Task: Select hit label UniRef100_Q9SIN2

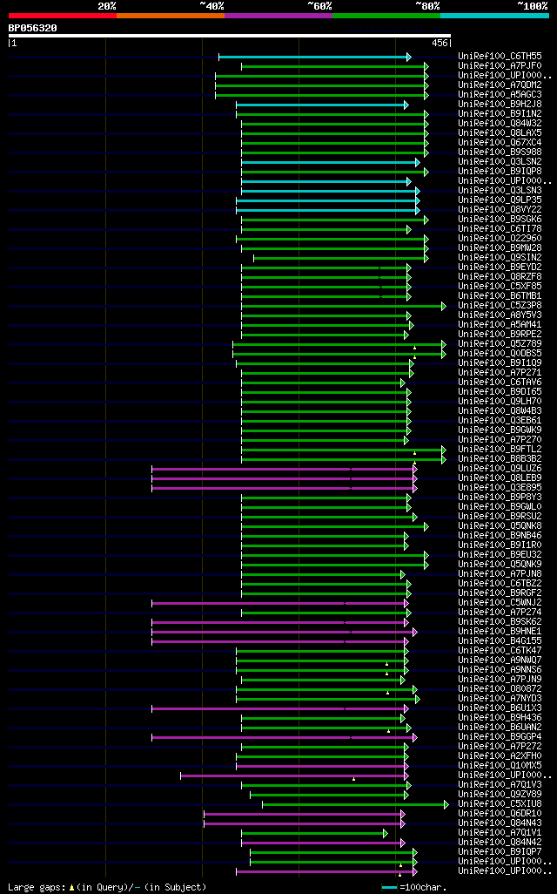Action: (x=500, y=258)
